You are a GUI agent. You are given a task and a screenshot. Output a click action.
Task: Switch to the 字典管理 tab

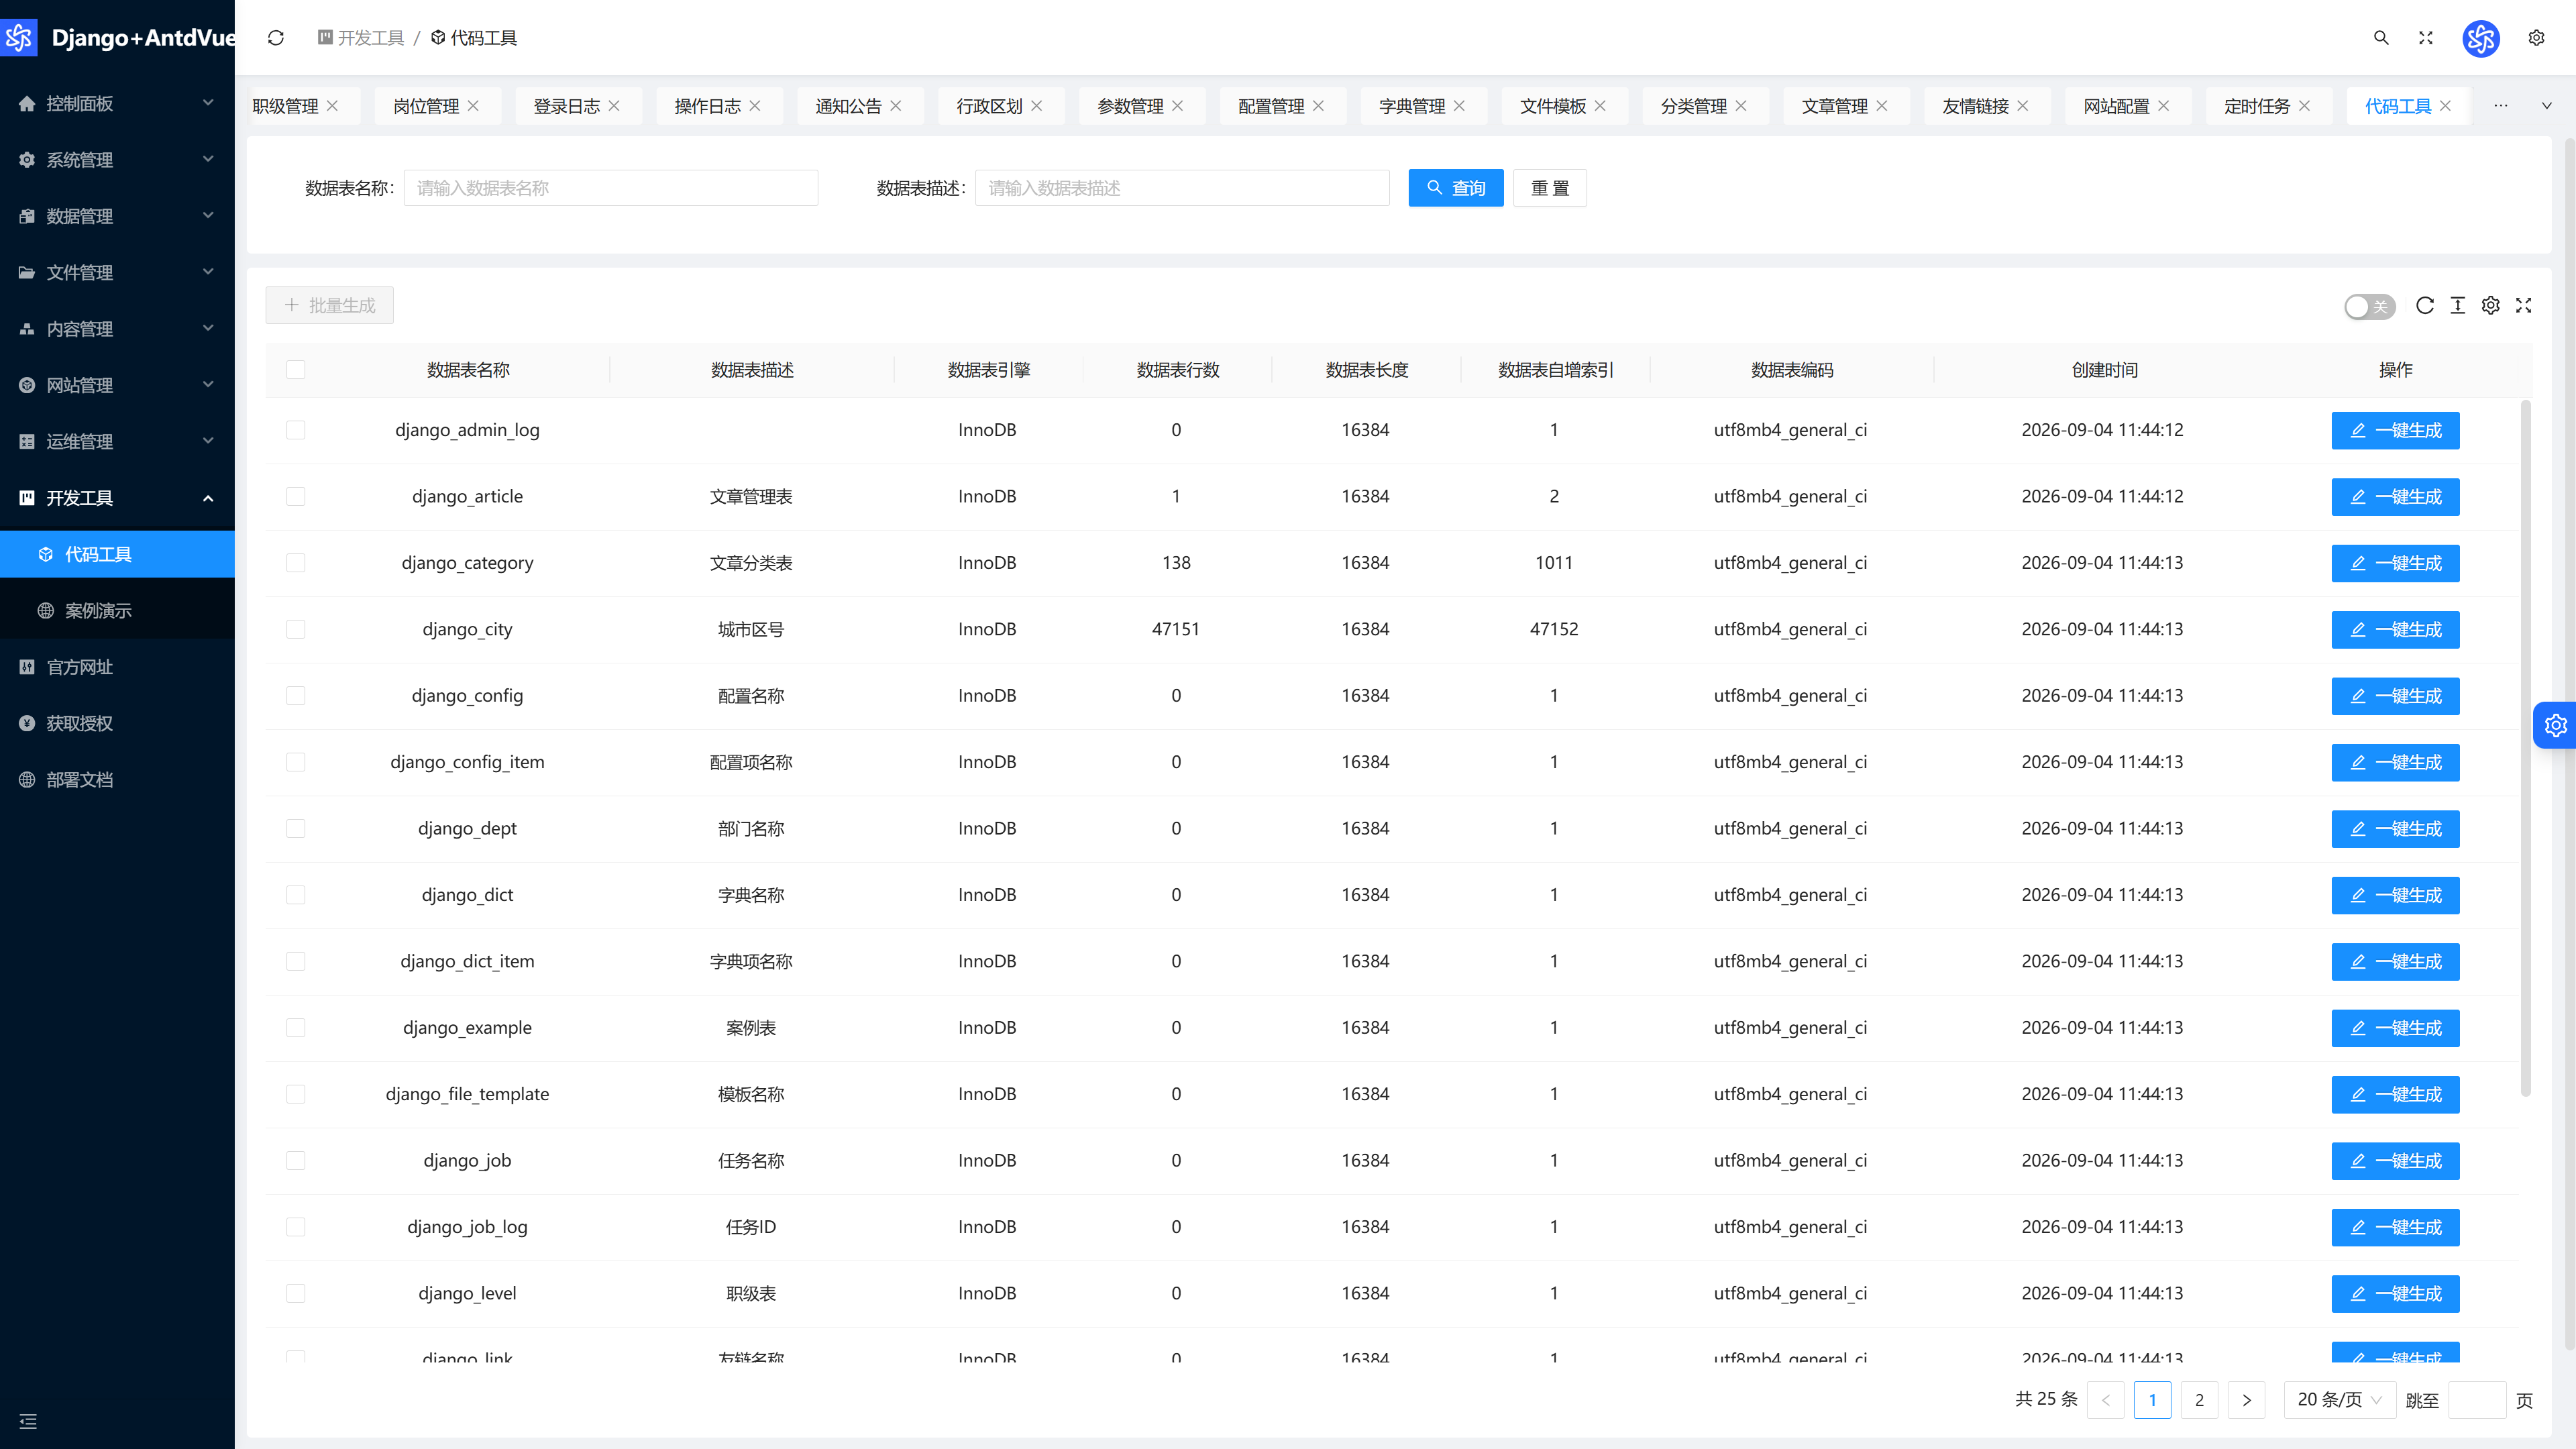click(x=1412, y=106)
